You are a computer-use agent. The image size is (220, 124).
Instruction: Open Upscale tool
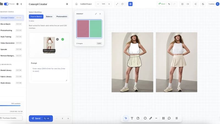click(x=11, y=49)
